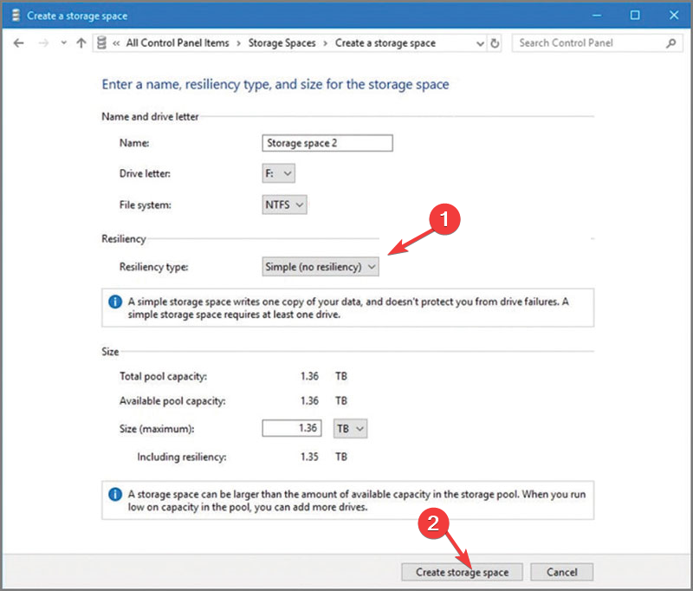Screen dimensions: 693x591
Task: Maximize the Create a storage space window
Action: click(635, 16)
